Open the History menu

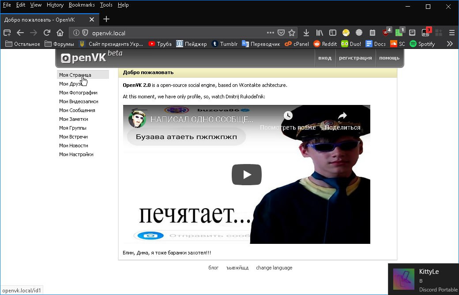[x=55, y=5]
